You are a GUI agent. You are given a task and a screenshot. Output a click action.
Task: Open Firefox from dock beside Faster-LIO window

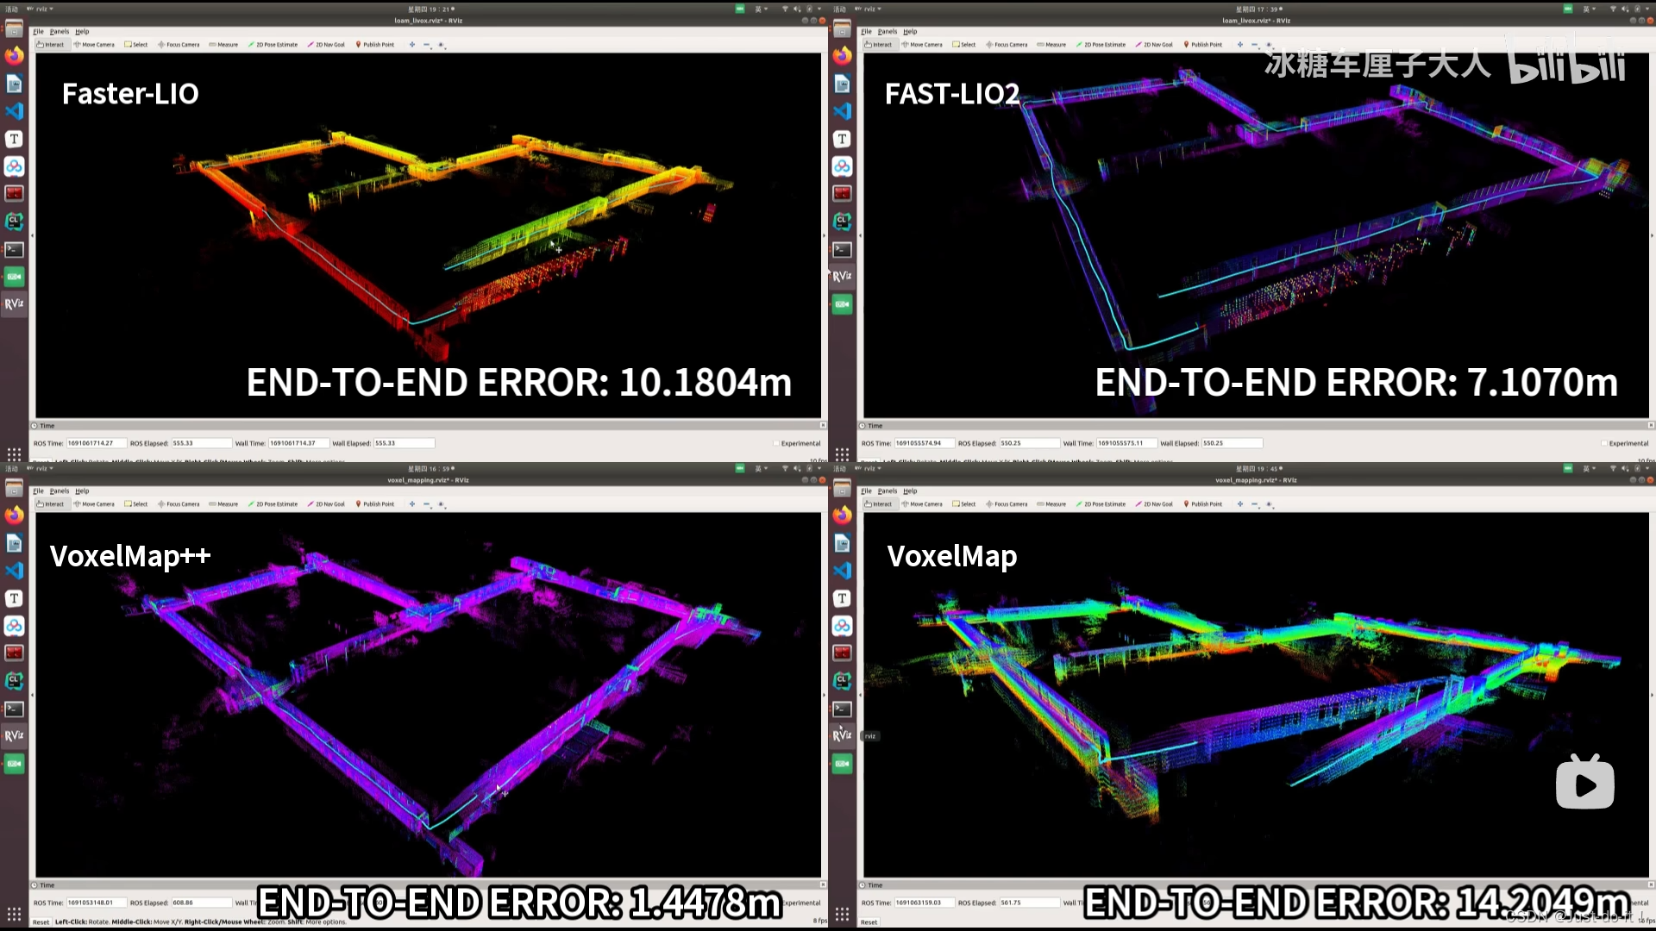[x=14, y=56]
